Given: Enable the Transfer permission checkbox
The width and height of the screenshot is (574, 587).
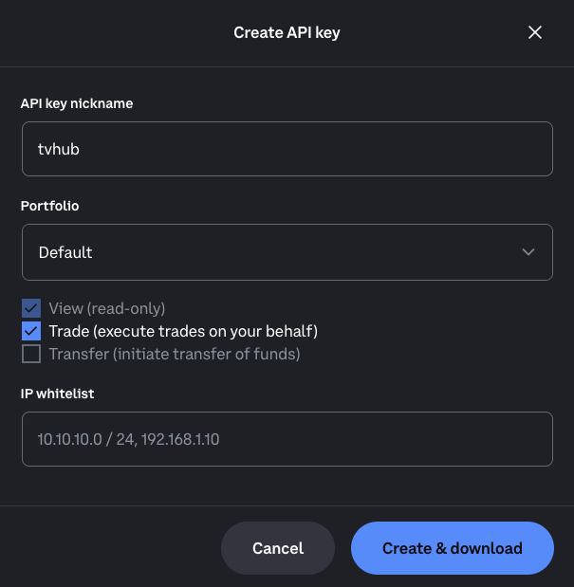Looking at the screenshot, I should (x=31, y=355).
